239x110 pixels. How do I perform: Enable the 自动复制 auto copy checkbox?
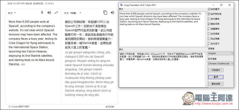[x=209, y=19]
